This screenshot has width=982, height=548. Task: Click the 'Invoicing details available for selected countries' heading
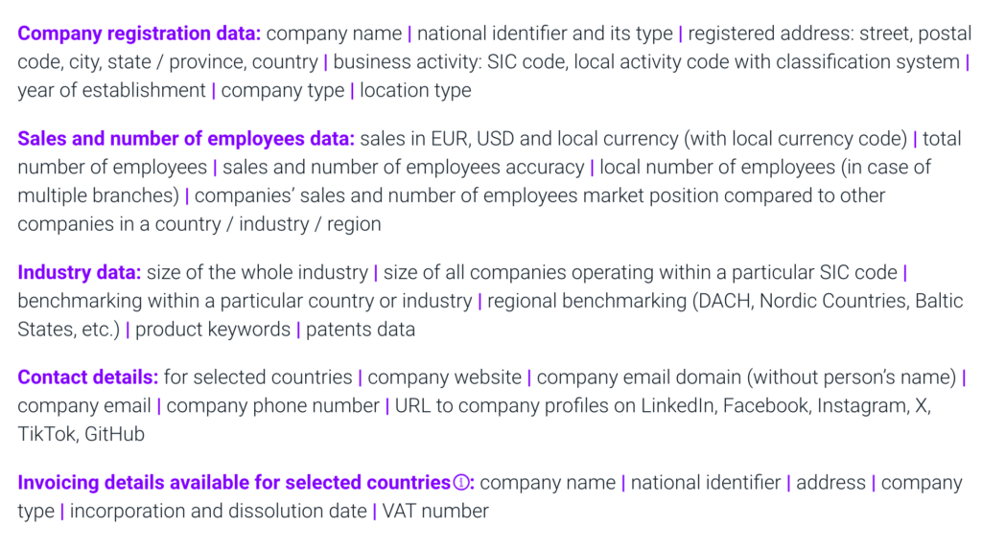click(x=233, y=483)
